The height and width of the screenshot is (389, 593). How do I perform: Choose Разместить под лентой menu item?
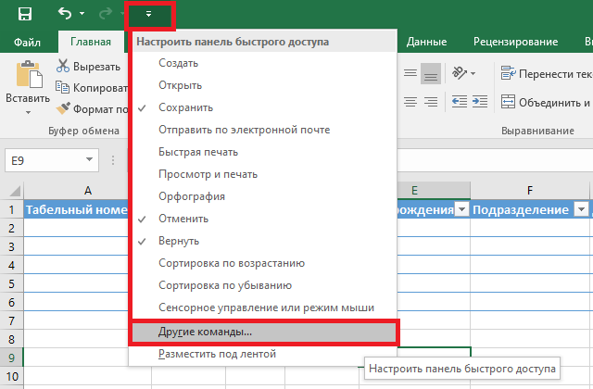pos(263,354)
